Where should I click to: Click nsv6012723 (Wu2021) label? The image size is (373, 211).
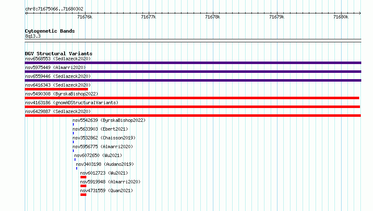pos(104,173)
